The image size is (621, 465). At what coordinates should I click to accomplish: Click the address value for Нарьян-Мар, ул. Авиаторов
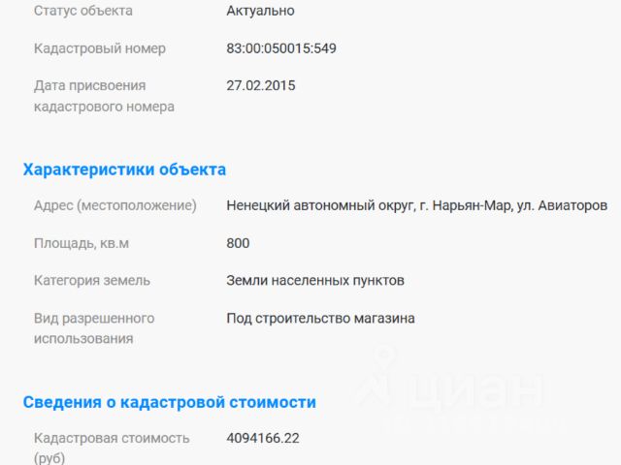[x=416, y=205]
